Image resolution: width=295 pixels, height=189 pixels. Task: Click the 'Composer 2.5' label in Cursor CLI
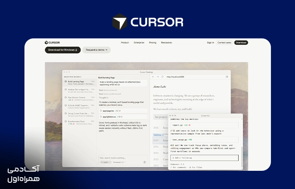177,164
